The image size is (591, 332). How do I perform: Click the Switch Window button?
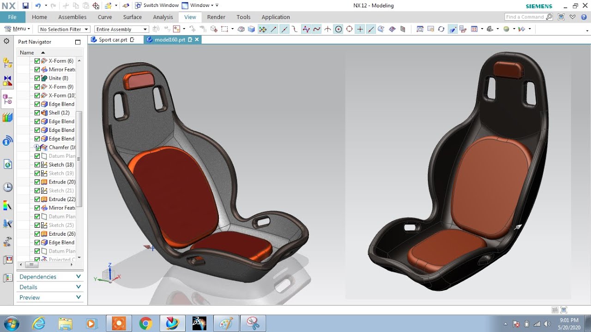pos(157,6)
